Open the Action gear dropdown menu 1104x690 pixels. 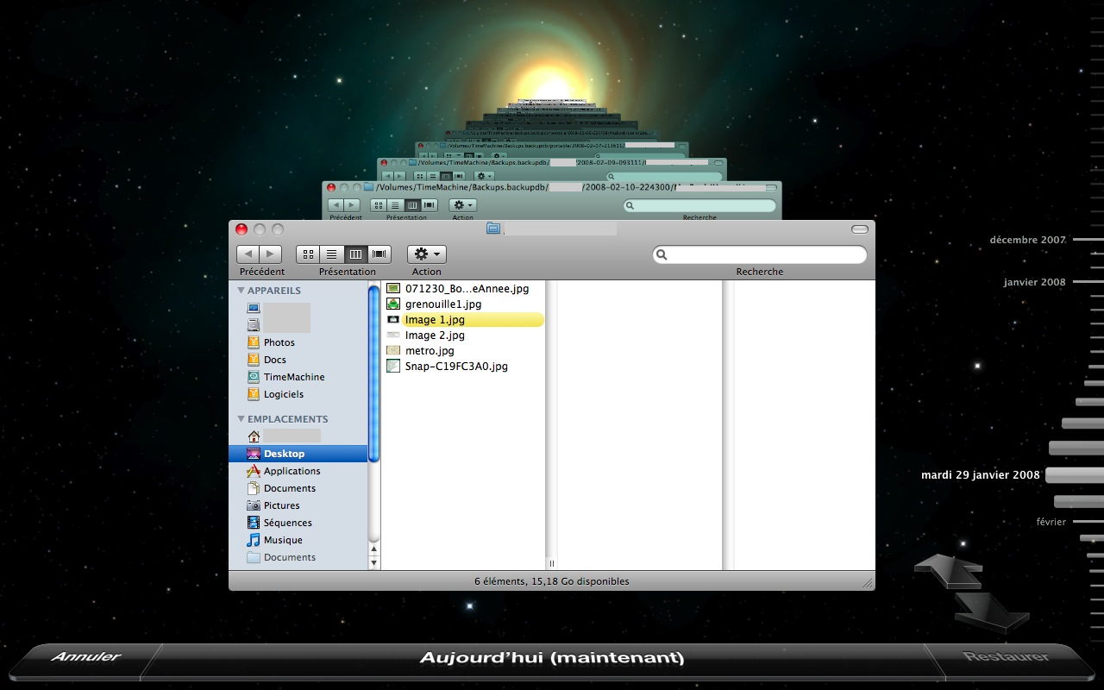coord(426,254)
